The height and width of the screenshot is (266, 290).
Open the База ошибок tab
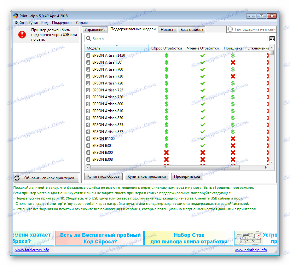[x=192, y=30]
